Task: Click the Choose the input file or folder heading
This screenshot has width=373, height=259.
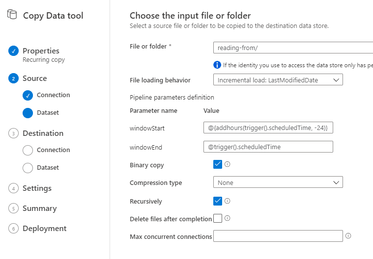Action: (x=190, y=16)
